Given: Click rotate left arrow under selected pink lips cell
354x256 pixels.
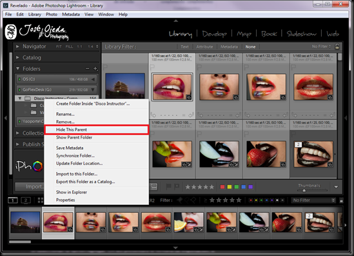Looking at the screenshot, I should point(153,115).
